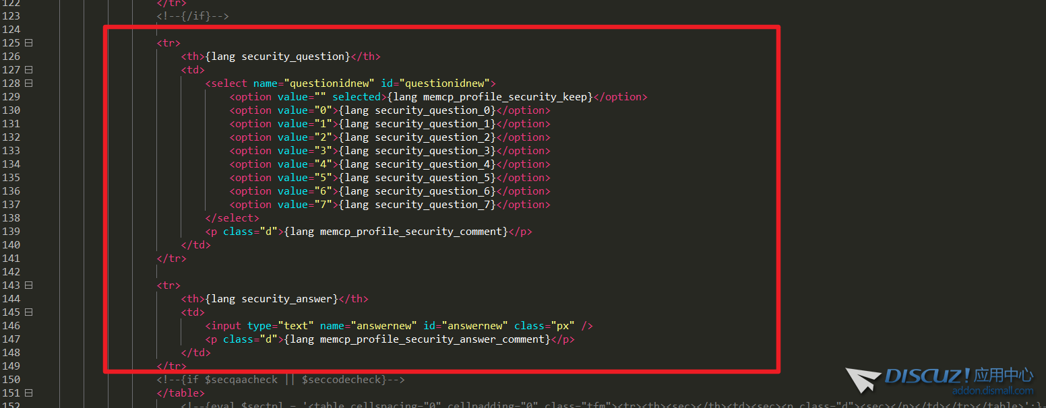Click the select name "questionidnew" attribute
The width and height of the screenshot is (1046, 408).
point(314,83)
